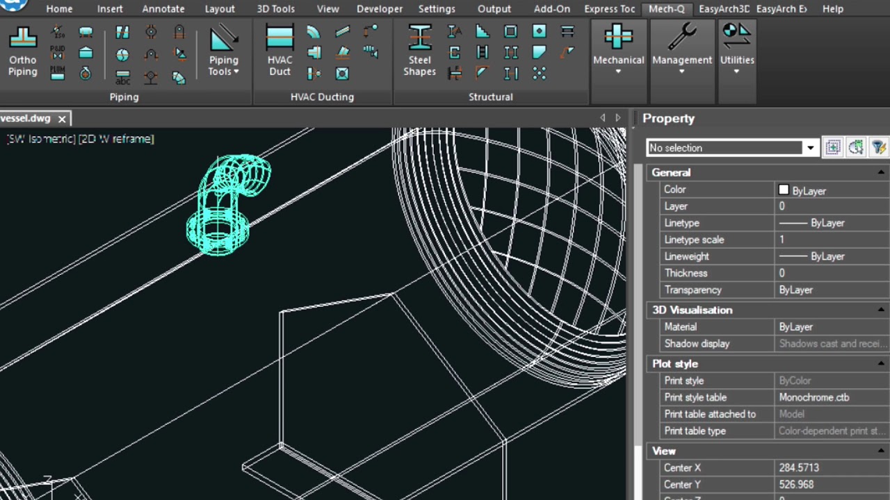Viewport: 890px width, 500px height.
Task: Collapse the 3D Visualisation section
Action: 881,310
